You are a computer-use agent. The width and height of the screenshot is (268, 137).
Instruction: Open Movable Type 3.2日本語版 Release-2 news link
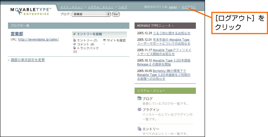[x=164, y=62]
